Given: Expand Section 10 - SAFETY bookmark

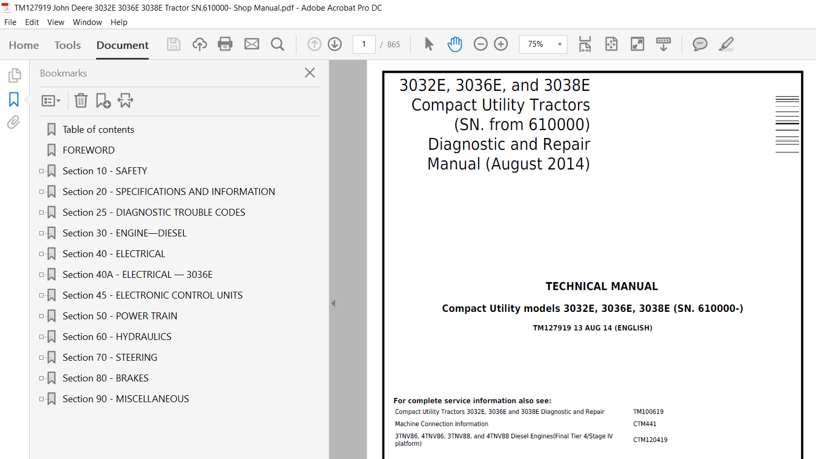Looking at the screenshot, I should pos(41,171).
